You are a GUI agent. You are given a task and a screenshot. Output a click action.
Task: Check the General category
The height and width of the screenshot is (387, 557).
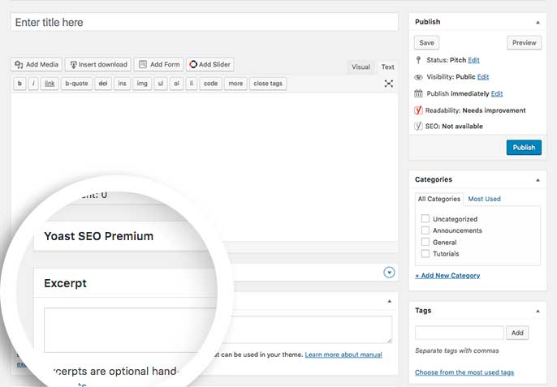click(425, 242)
